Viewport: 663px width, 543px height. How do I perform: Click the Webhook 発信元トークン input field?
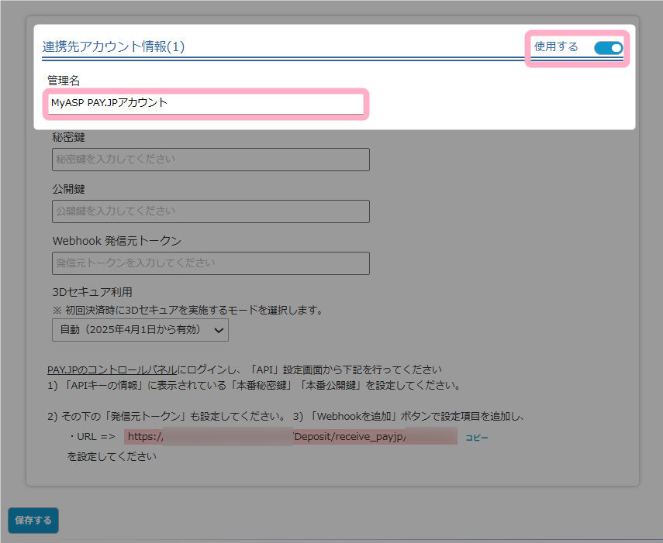pos(210,263)
